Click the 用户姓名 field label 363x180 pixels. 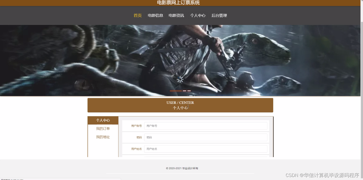tap(136, 149)
